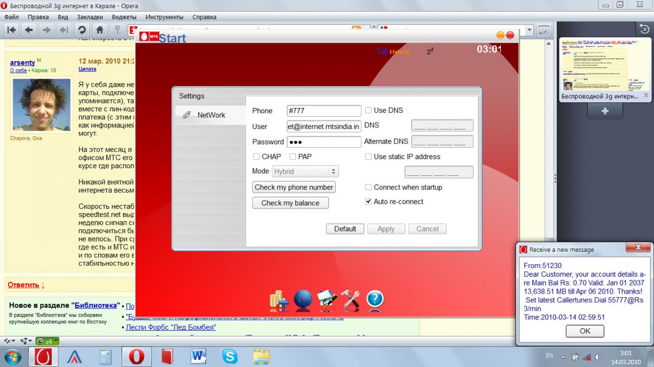The height and width of the screenshot is (367, 654).
Task: Open the Mode Hybrid dropdown
Action: 305,172
